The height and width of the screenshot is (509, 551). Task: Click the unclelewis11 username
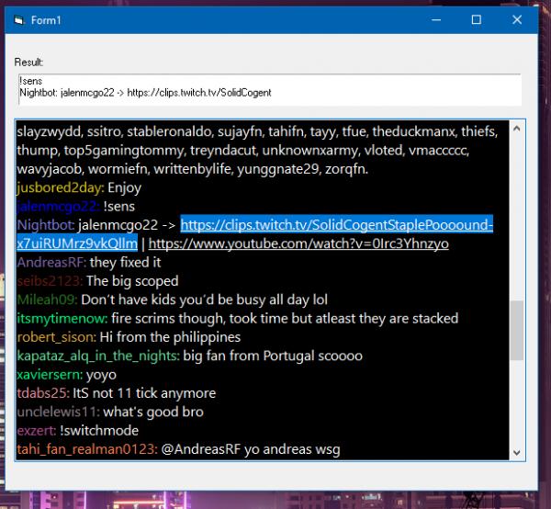click(x=58, y=412)
